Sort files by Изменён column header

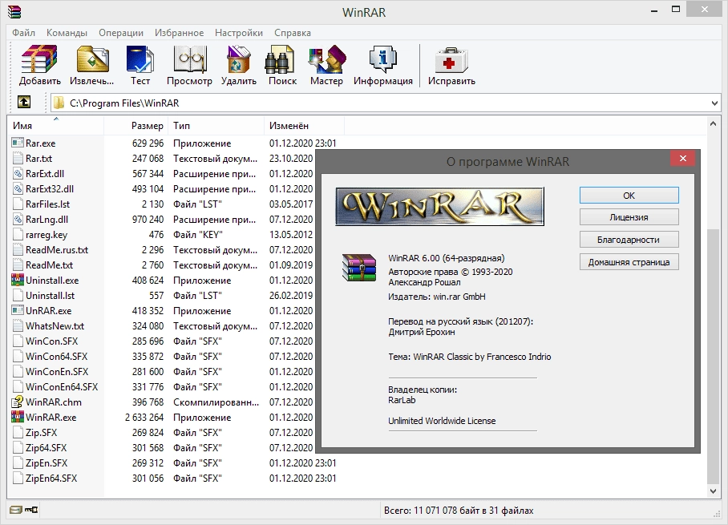305,126
